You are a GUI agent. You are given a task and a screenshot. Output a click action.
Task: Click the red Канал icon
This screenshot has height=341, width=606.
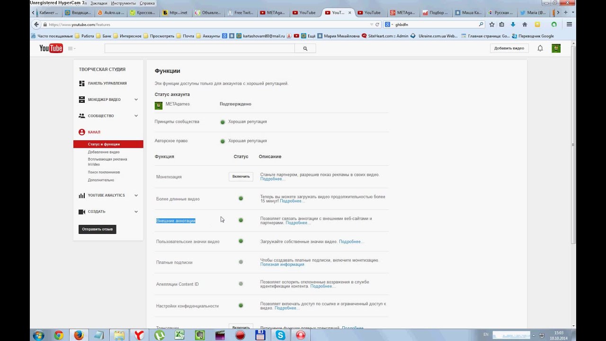click(x=81, y=132)
